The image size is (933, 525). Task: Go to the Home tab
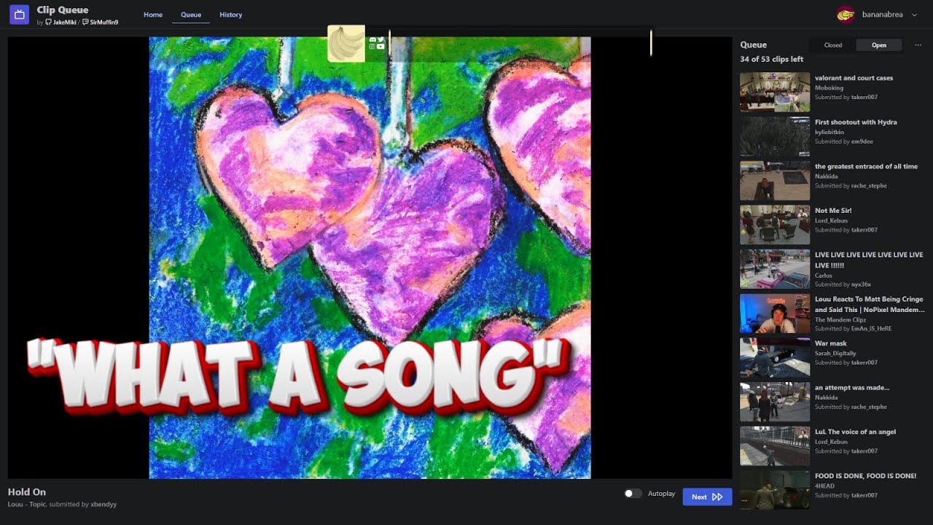pyautogui.click(x=153, y=15)
